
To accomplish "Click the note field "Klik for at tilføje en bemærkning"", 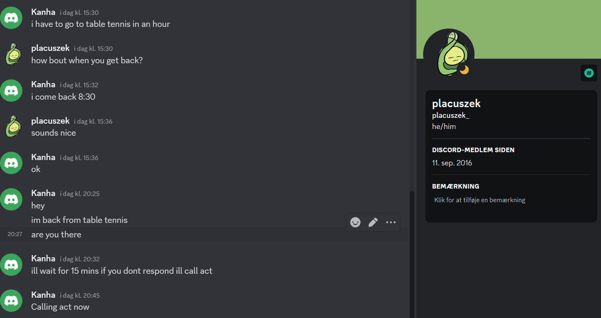I will (x=480, y=200).
